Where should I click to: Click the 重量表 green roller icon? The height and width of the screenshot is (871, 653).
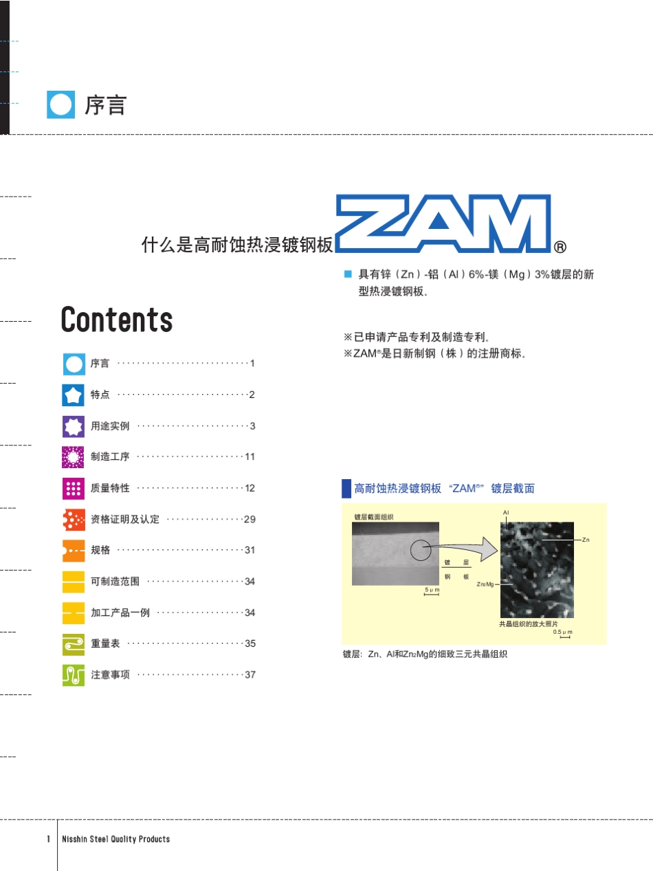click(74, 643)
